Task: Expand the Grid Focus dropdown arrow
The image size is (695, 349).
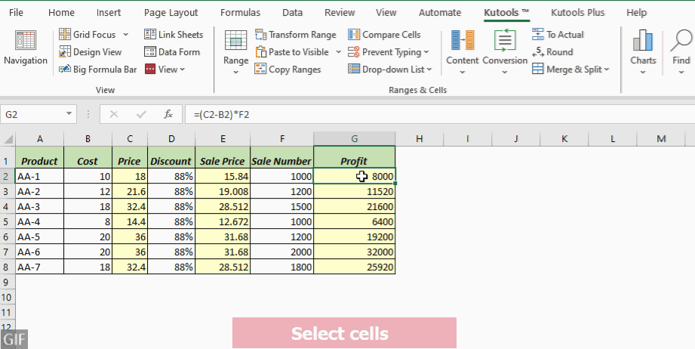Action: pyautogui.click(x=125, y=34)
